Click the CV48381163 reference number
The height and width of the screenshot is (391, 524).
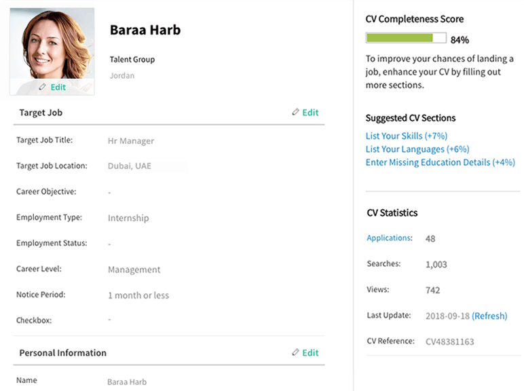click(x=450, y=341)
